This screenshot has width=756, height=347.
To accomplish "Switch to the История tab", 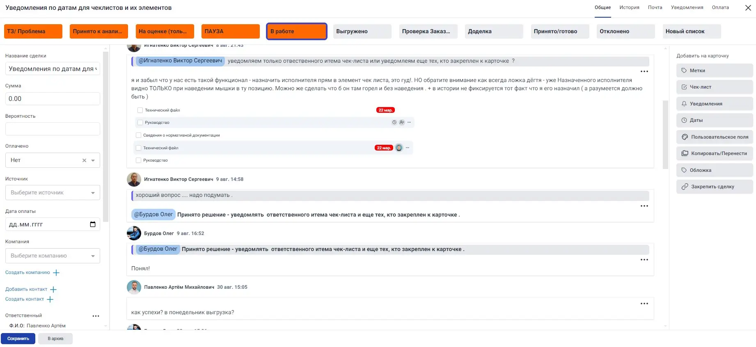I will pyautogui.click(x=629, y=7).
